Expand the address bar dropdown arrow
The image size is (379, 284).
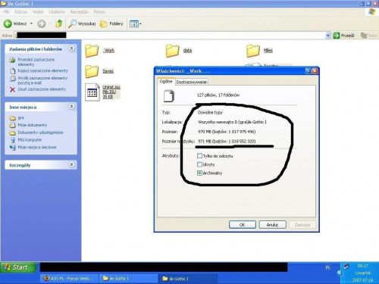328,36
